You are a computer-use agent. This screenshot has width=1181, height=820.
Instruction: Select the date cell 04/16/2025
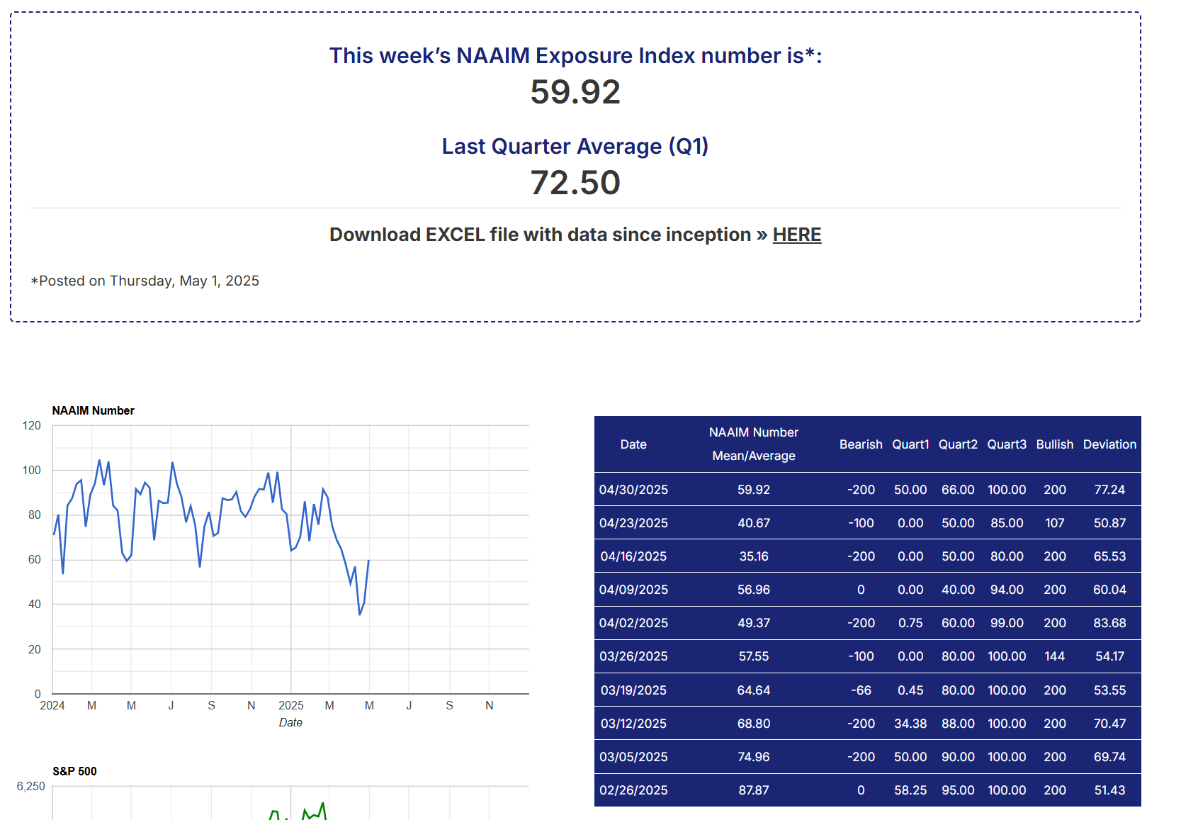633,556
